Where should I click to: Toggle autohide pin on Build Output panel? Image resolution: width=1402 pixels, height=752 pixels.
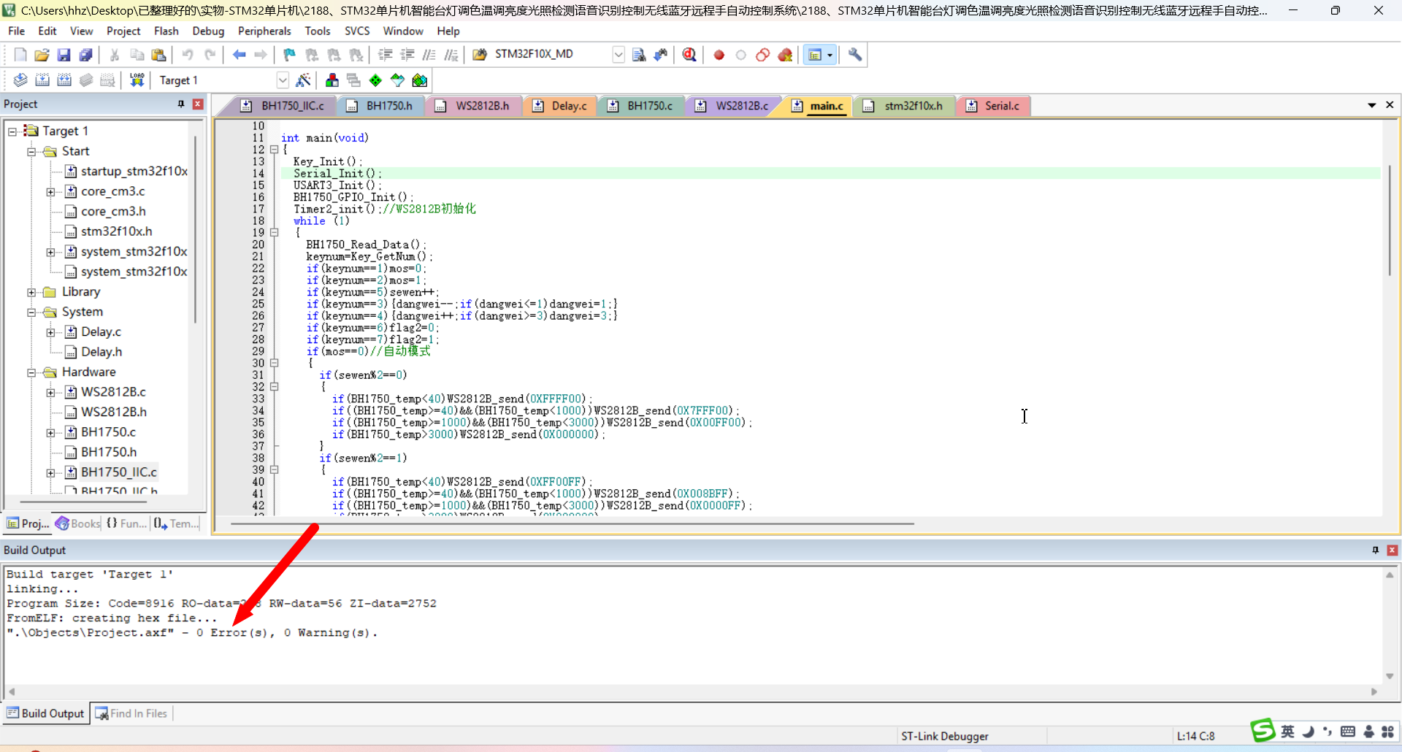pos(1376,550)
